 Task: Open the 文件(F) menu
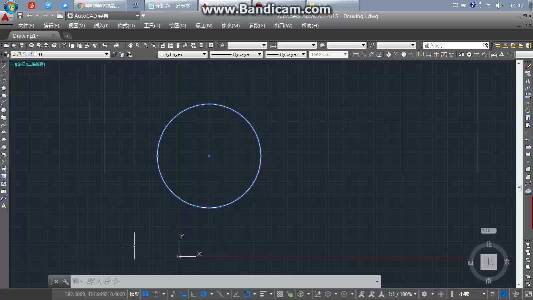click(26, 26)
